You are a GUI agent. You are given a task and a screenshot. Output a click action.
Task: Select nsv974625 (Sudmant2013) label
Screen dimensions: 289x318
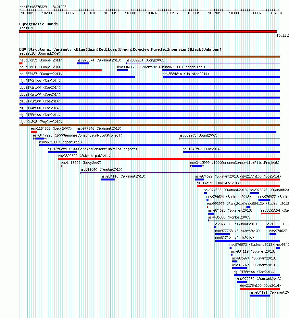point(230,211)
